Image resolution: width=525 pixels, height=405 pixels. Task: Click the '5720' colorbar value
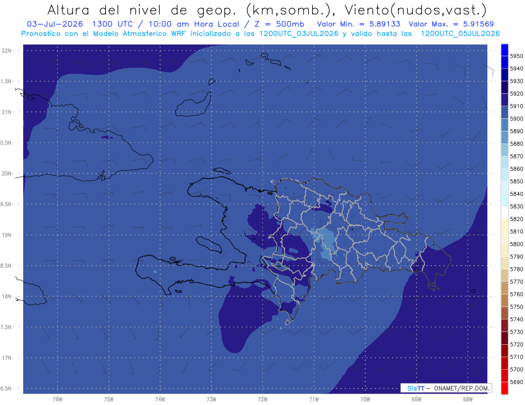517,344
